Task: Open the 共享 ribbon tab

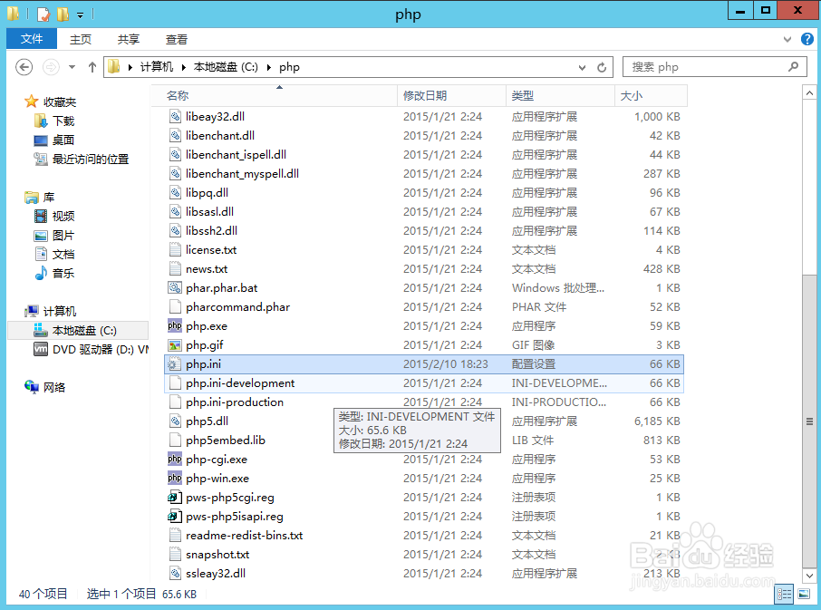Action: click(129, 39)
